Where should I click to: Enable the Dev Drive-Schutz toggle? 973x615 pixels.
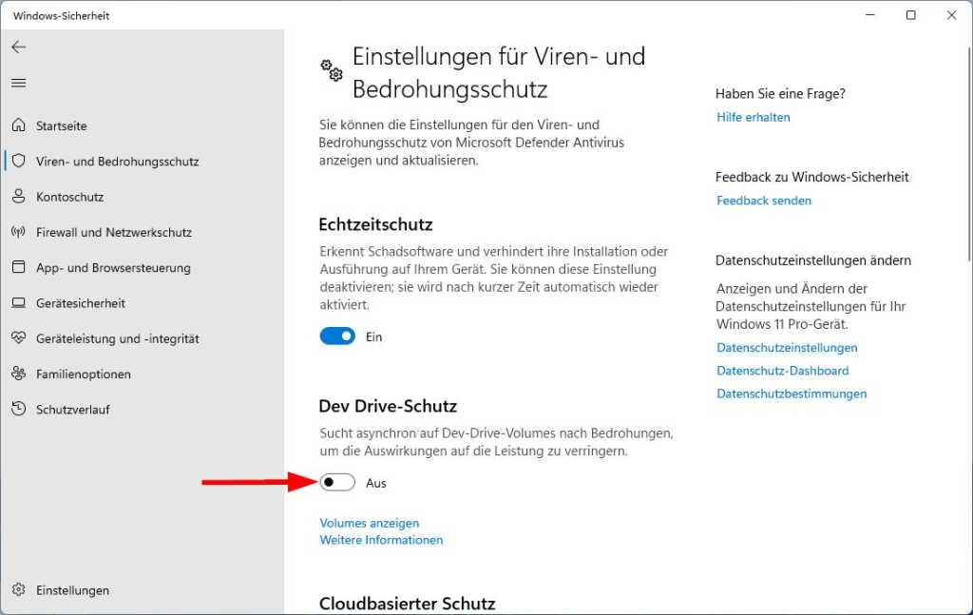pos(337,483)
